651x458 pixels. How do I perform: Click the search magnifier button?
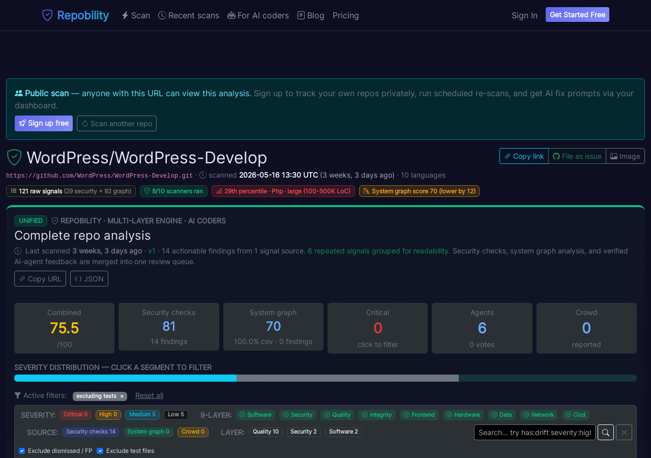(606, 433)
